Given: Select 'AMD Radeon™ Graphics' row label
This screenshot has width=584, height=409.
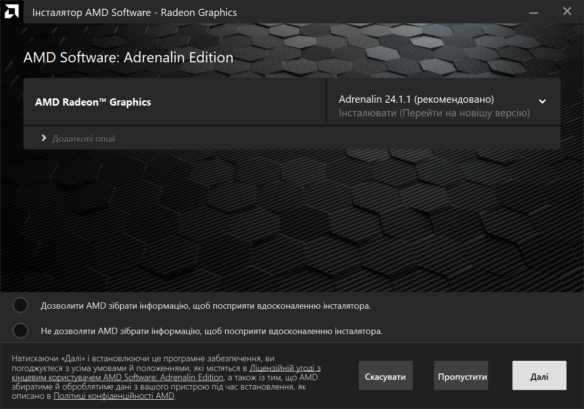Looking at the screenshot, I should [93, 102].
